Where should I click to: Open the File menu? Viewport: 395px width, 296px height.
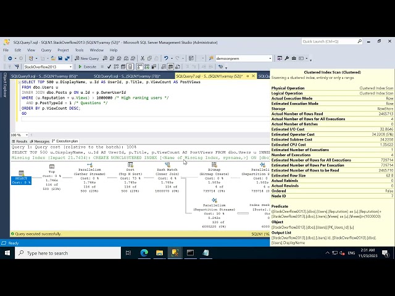pyautogui.click(x=6, y=50)
